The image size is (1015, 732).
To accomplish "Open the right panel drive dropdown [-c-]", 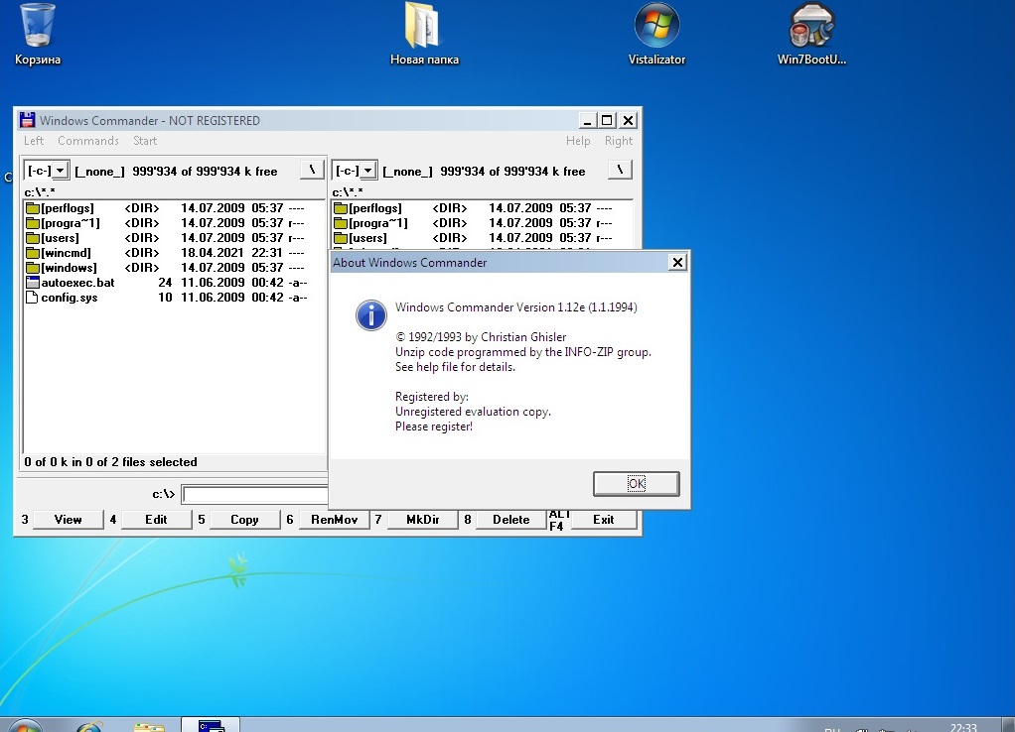I will coord(367,171).
